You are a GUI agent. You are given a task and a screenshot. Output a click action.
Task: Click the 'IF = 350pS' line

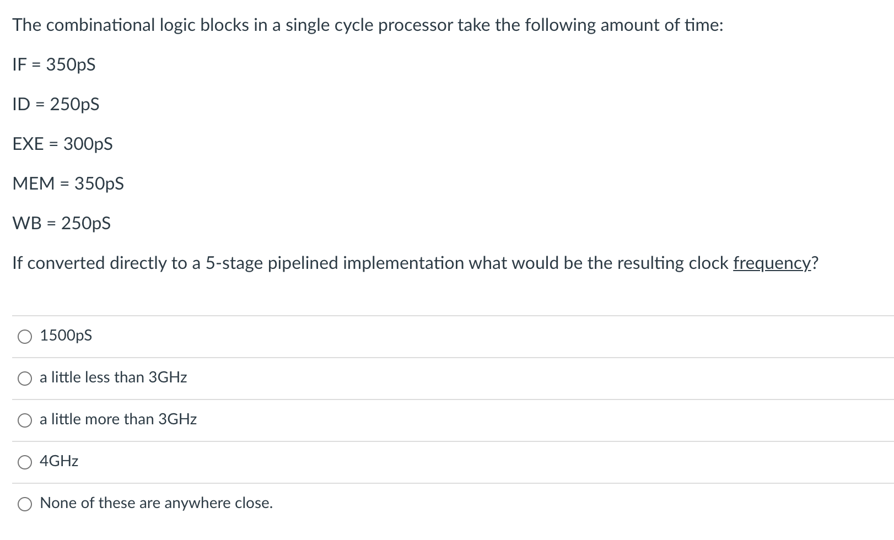[53, 64]
